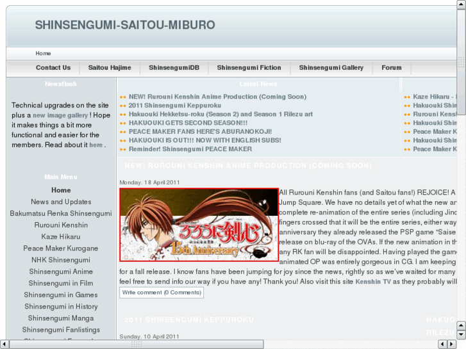Open 2011 Shinsengumi Keppuroku news link
Viewport: 466px width, 349px height.
[x=175, y=106]
